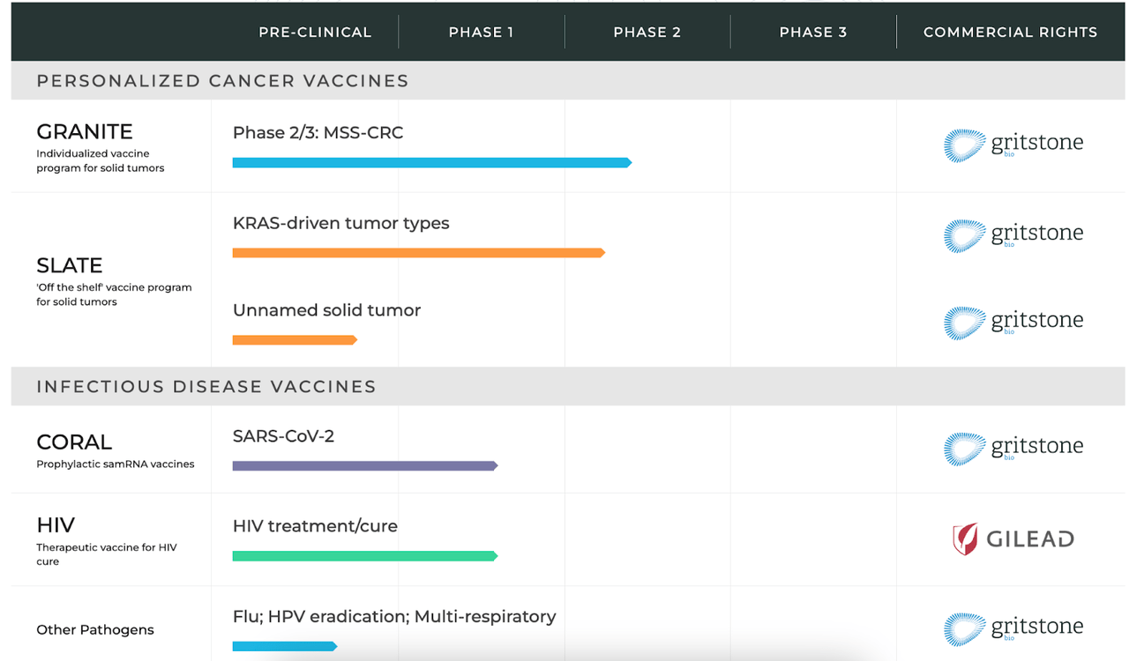The width and height of the screenshot is (1129, 661).
Task: Open the CORAL program name
Action: 74,442
